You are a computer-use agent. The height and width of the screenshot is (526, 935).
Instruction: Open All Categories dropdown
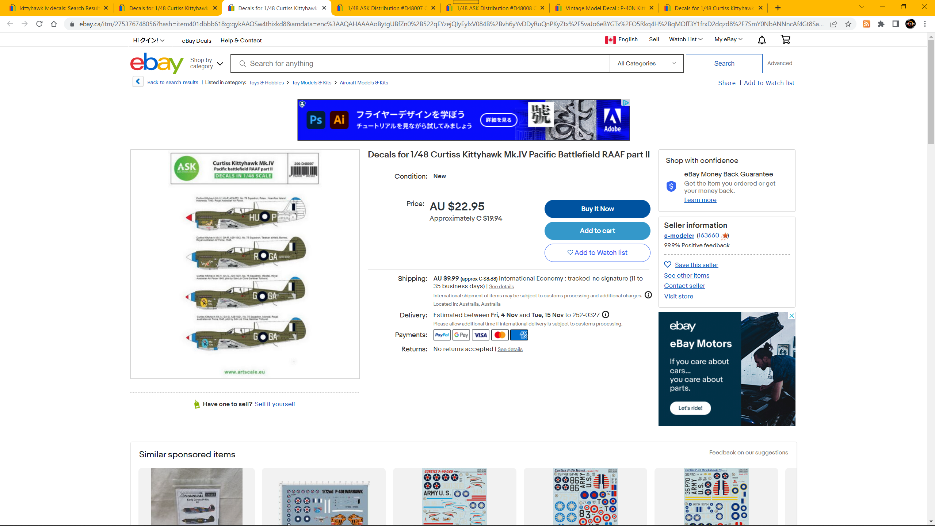(x=646, y=64)
